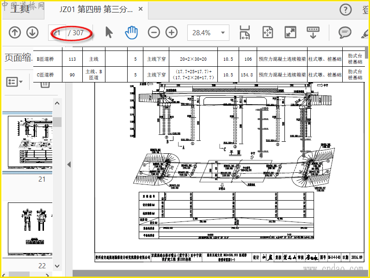Image resolution: width=370 pixels, height=278 pixels.
Task: Click the fit-to-width scrolling icon
Action: [245, 32]
